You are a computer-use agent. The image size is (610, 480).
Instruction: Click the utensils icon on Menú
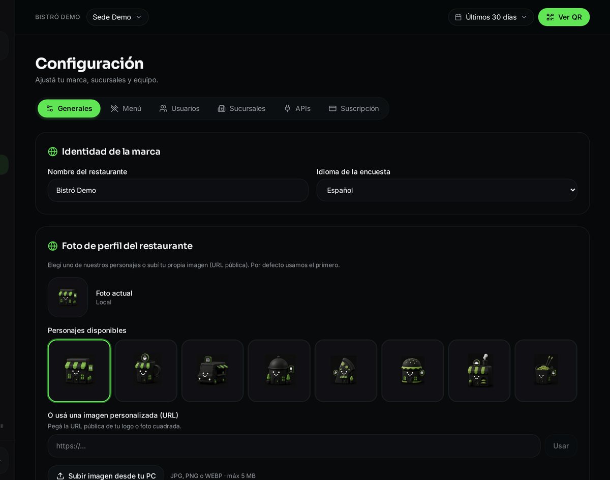pyautogui.click(x=114, y=108)
